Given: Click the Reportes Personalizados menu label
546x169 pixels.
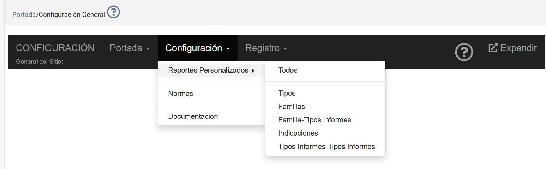Looking at the screenshot, I should tap(208, 70).
